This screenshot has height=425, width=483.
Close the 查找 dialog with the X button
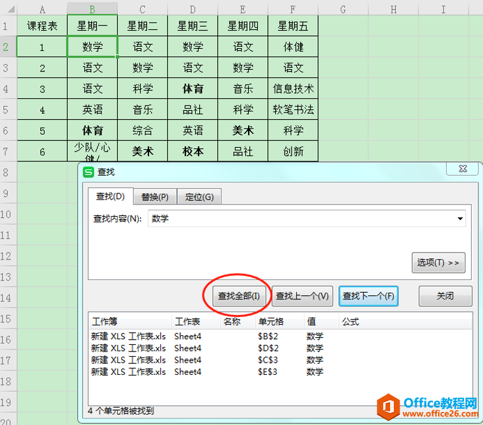[463, 169]
